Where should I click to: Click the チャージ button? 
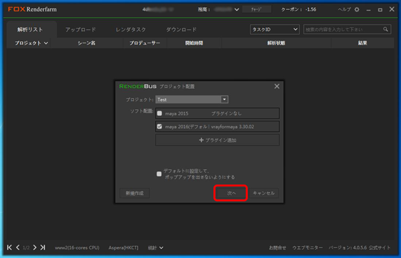pos(256,9)
